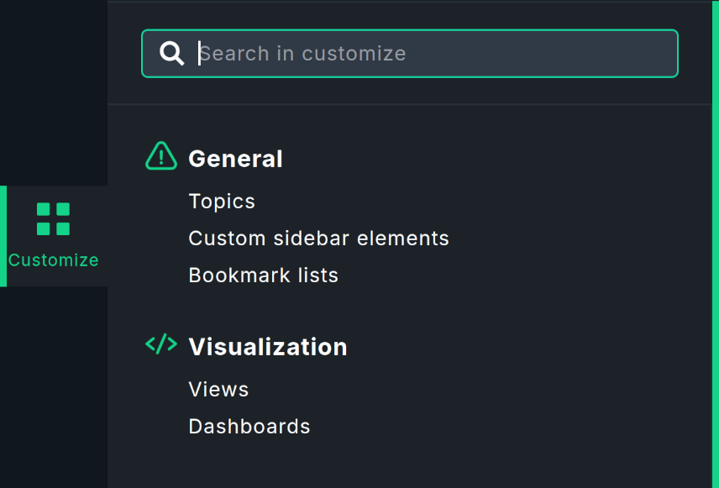Screen dimensions: 719x488
Task: Choose Views from the Visualization list
Action: pyautogui.click(x=218, y=390)
